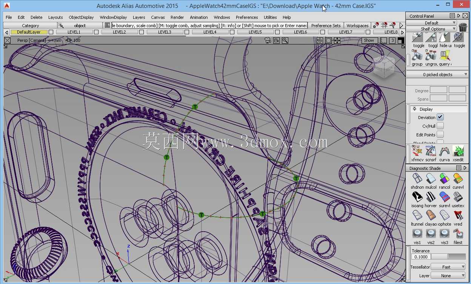The height and width of the screenshot is (284, 471).
Task: Click the viewport magnifier zoom icon
Action: 285,40
